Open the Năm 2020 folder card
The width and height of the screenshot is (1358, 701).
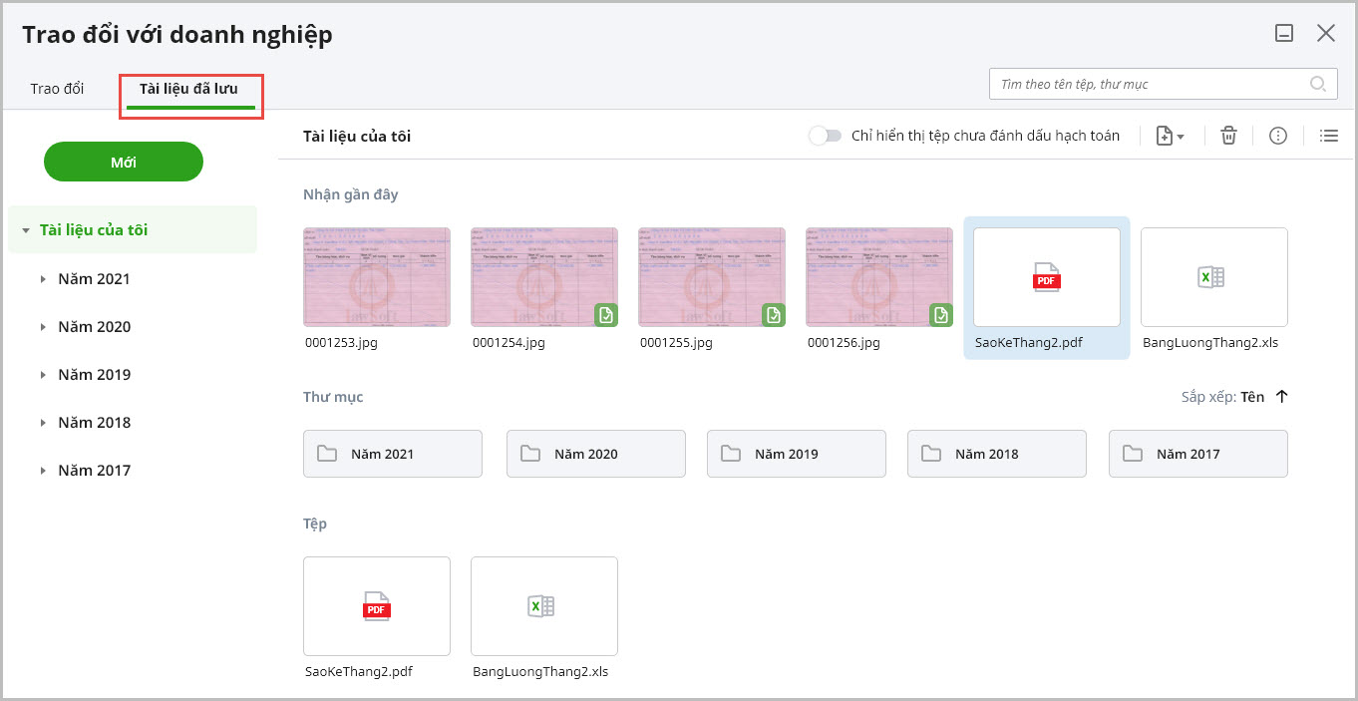[x=595, y=454]
